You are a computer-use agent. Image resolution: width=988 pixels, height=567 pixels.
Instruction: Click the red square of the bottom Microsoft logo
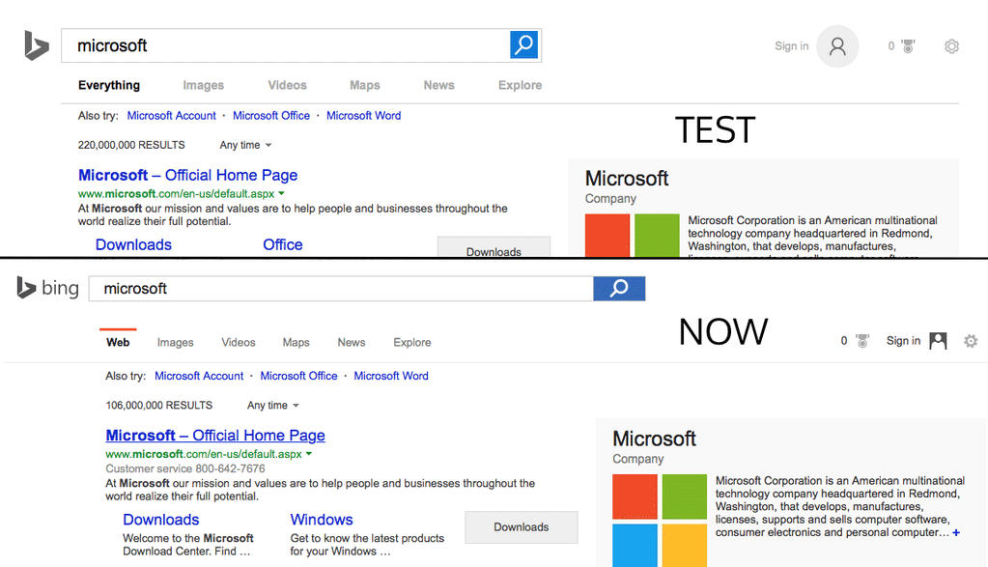pos(635,496)
